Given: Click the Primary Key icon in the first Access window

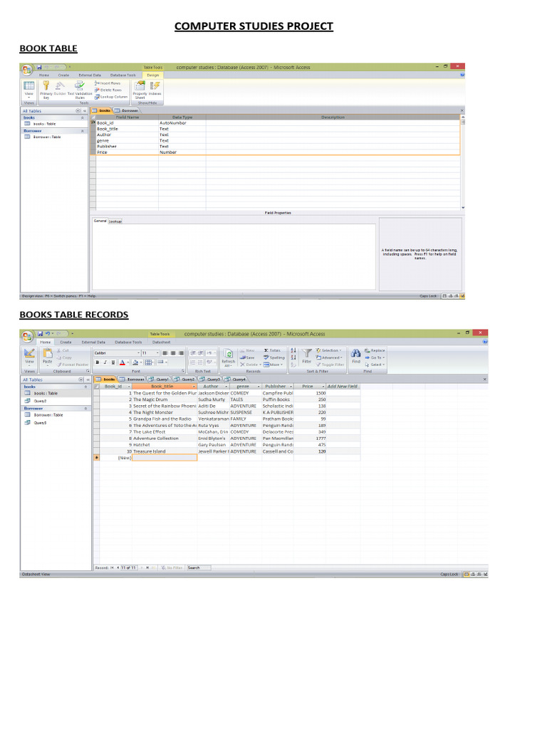Looking at the screenshot, I should click(x=46, y=85).
